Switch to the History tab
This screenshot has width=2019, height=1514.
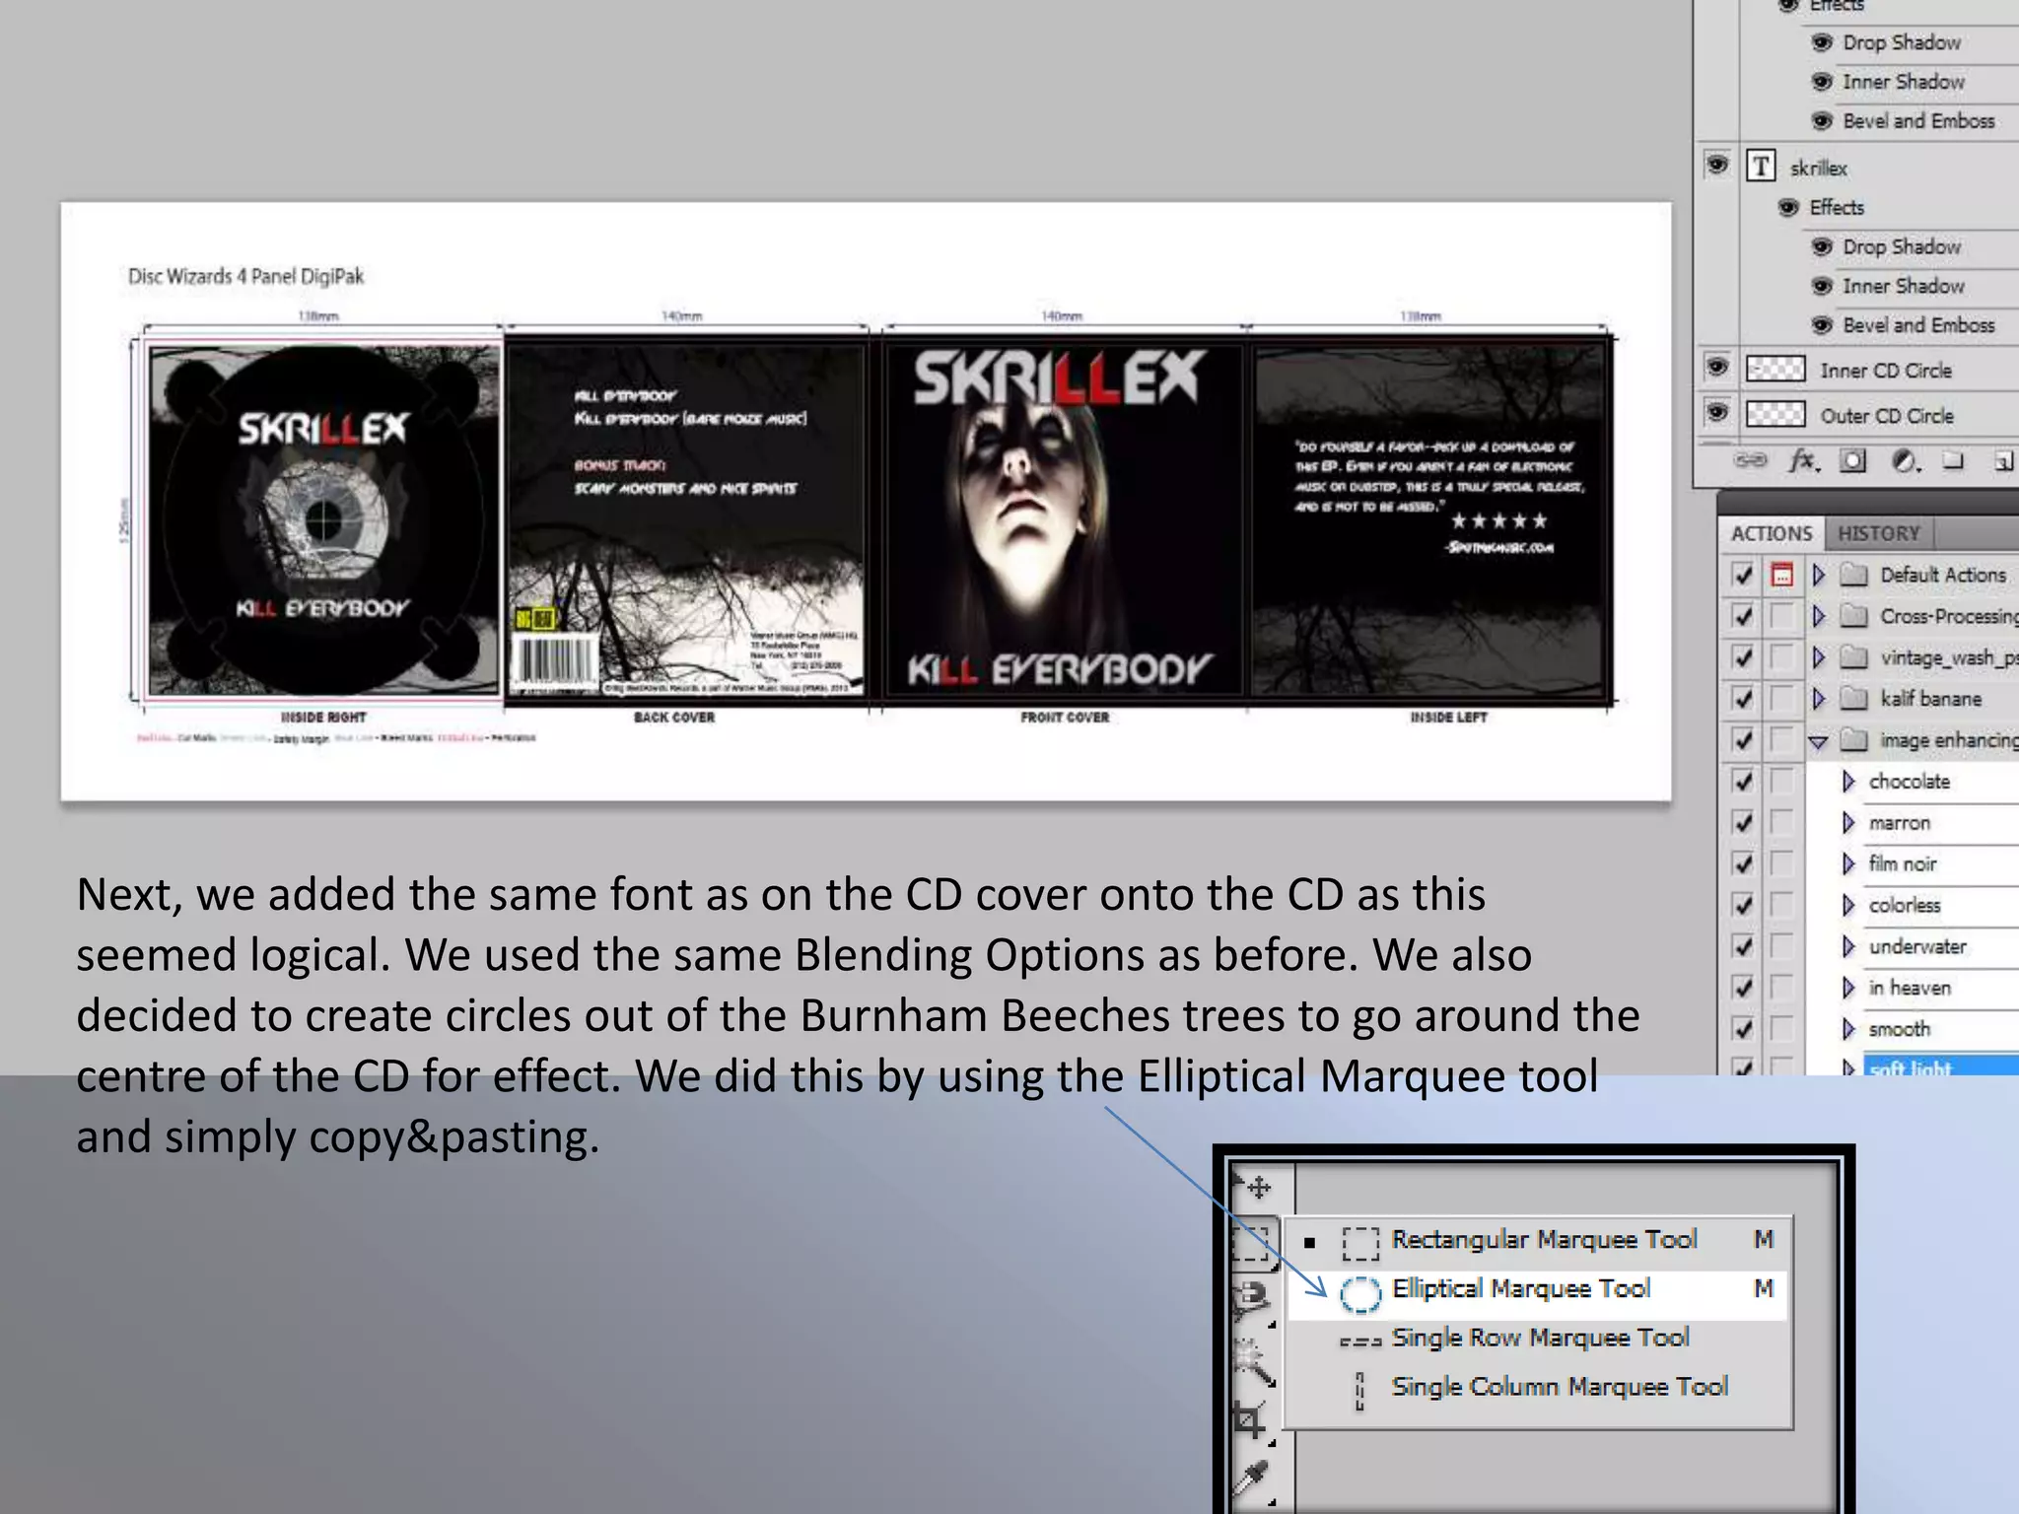click(1878, 533)
